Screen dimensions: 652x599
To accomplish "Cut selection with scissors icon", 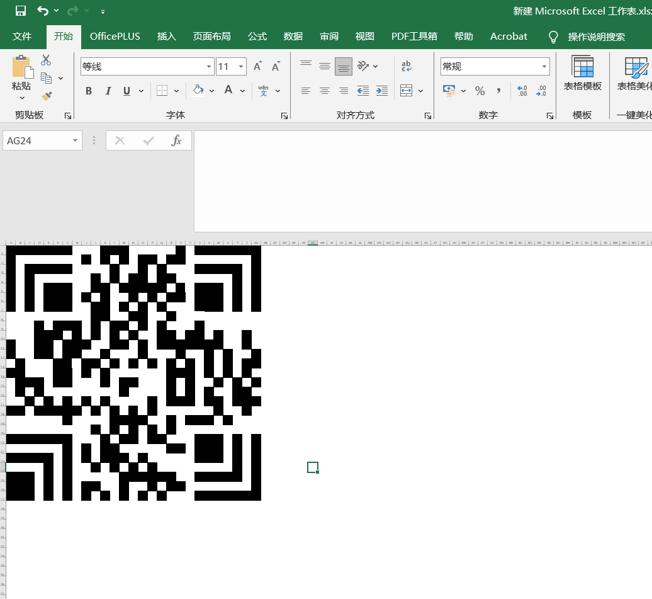I will pyautogui.click(x=46, y=60).
